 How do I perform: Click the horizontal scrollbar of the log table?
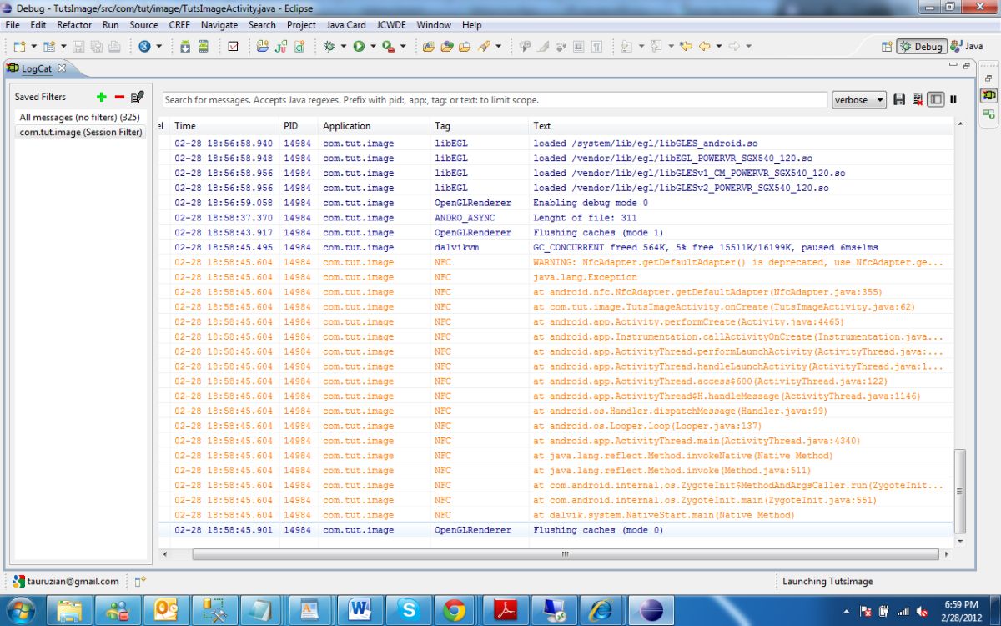[x=565, y=554]
